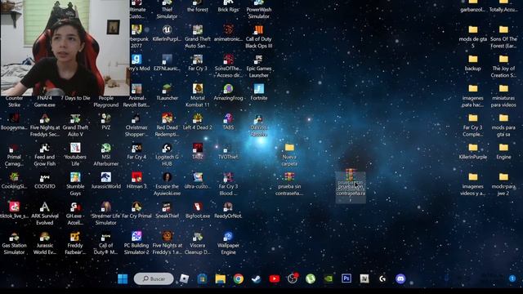Select the TLauncher desktop icon
The height and width of the screenshot is (294, 523).
click(167, 92)
